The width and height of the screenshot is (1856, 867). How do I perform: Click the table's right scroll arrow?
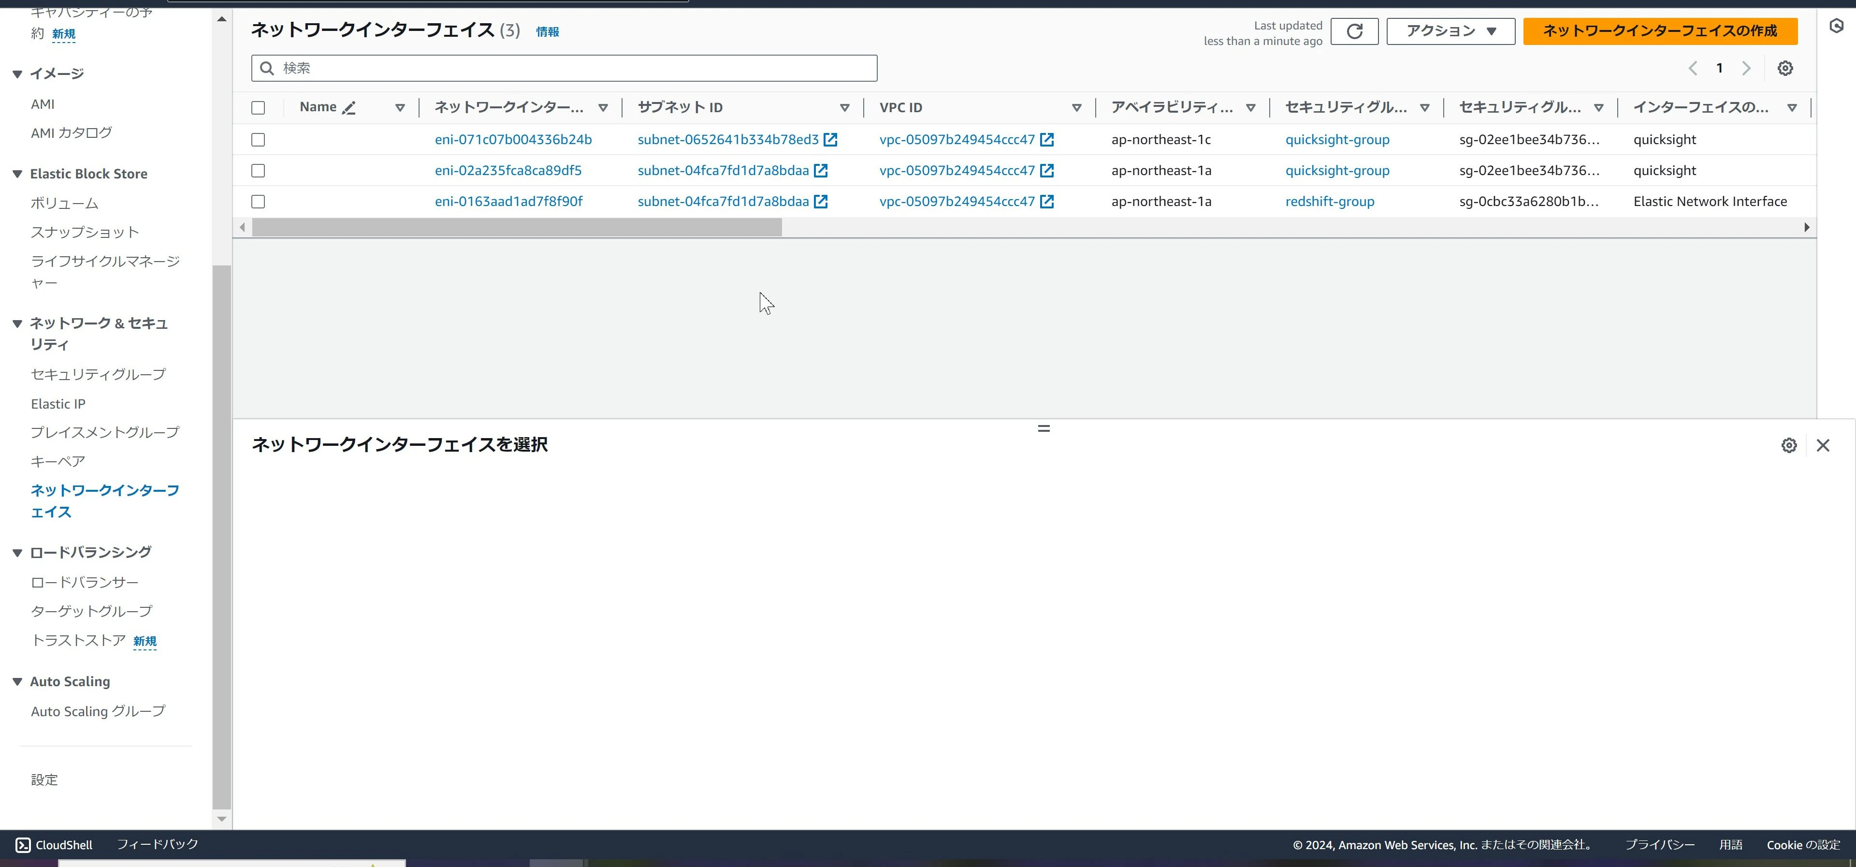click(x=1806, y=228)
